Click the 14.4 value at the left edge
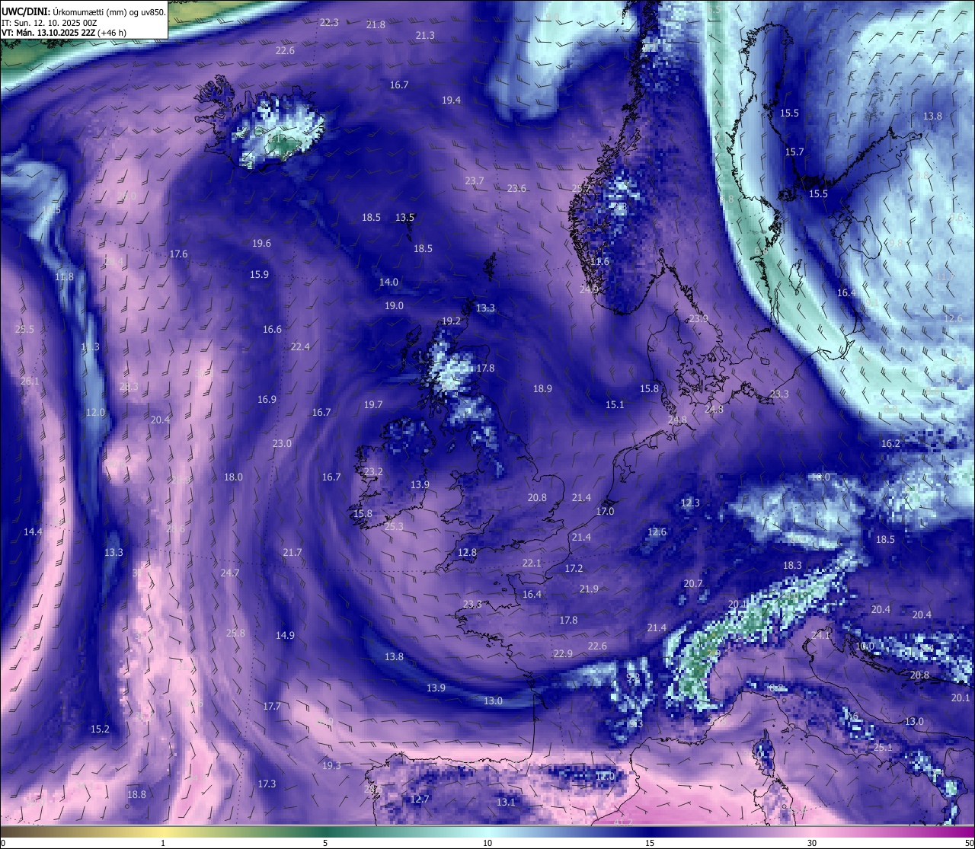Image resolution: width=975 pixels, height=849 pixels. (x=33, y=532)
